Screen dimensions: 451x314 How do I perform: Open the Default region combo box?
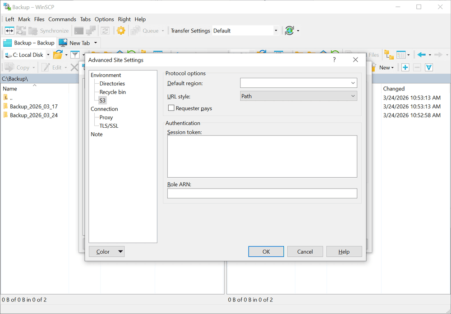pyautogui.click(x=298, y=83)
